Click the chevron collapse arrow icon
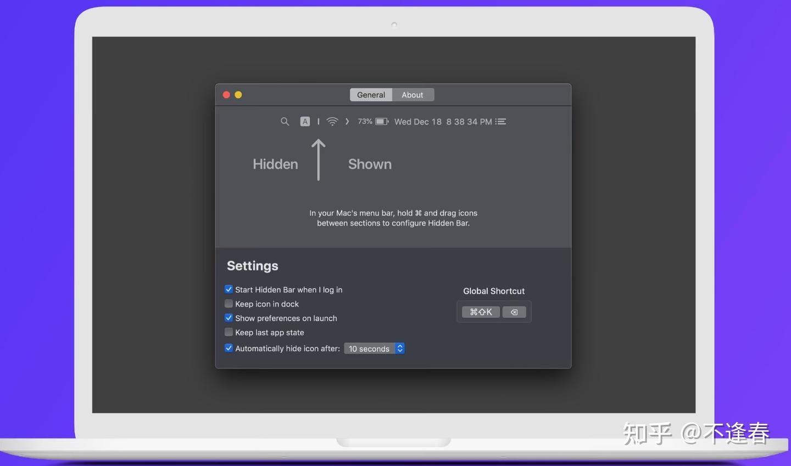The height and width of the screenshot is (466, 791). coord(347,122)
